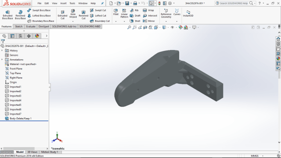
Task: Open the ConfigurationManager tab
Action: pos(21,36)
